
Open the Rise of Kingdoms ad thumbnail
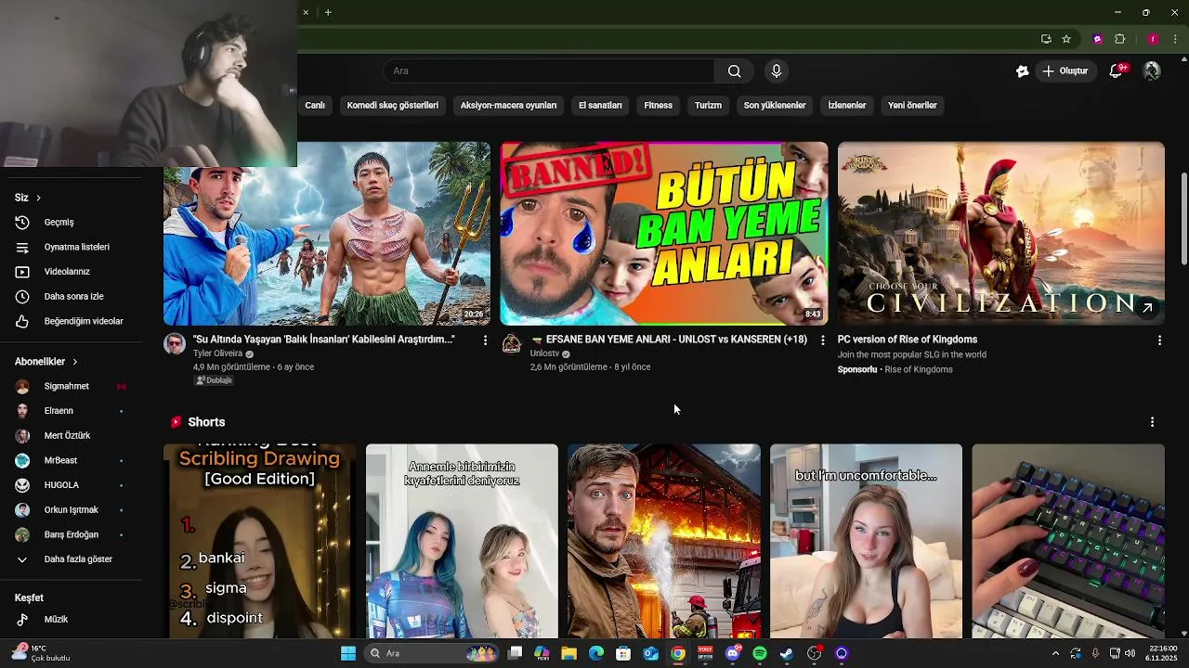click(x=1000, y=233)
